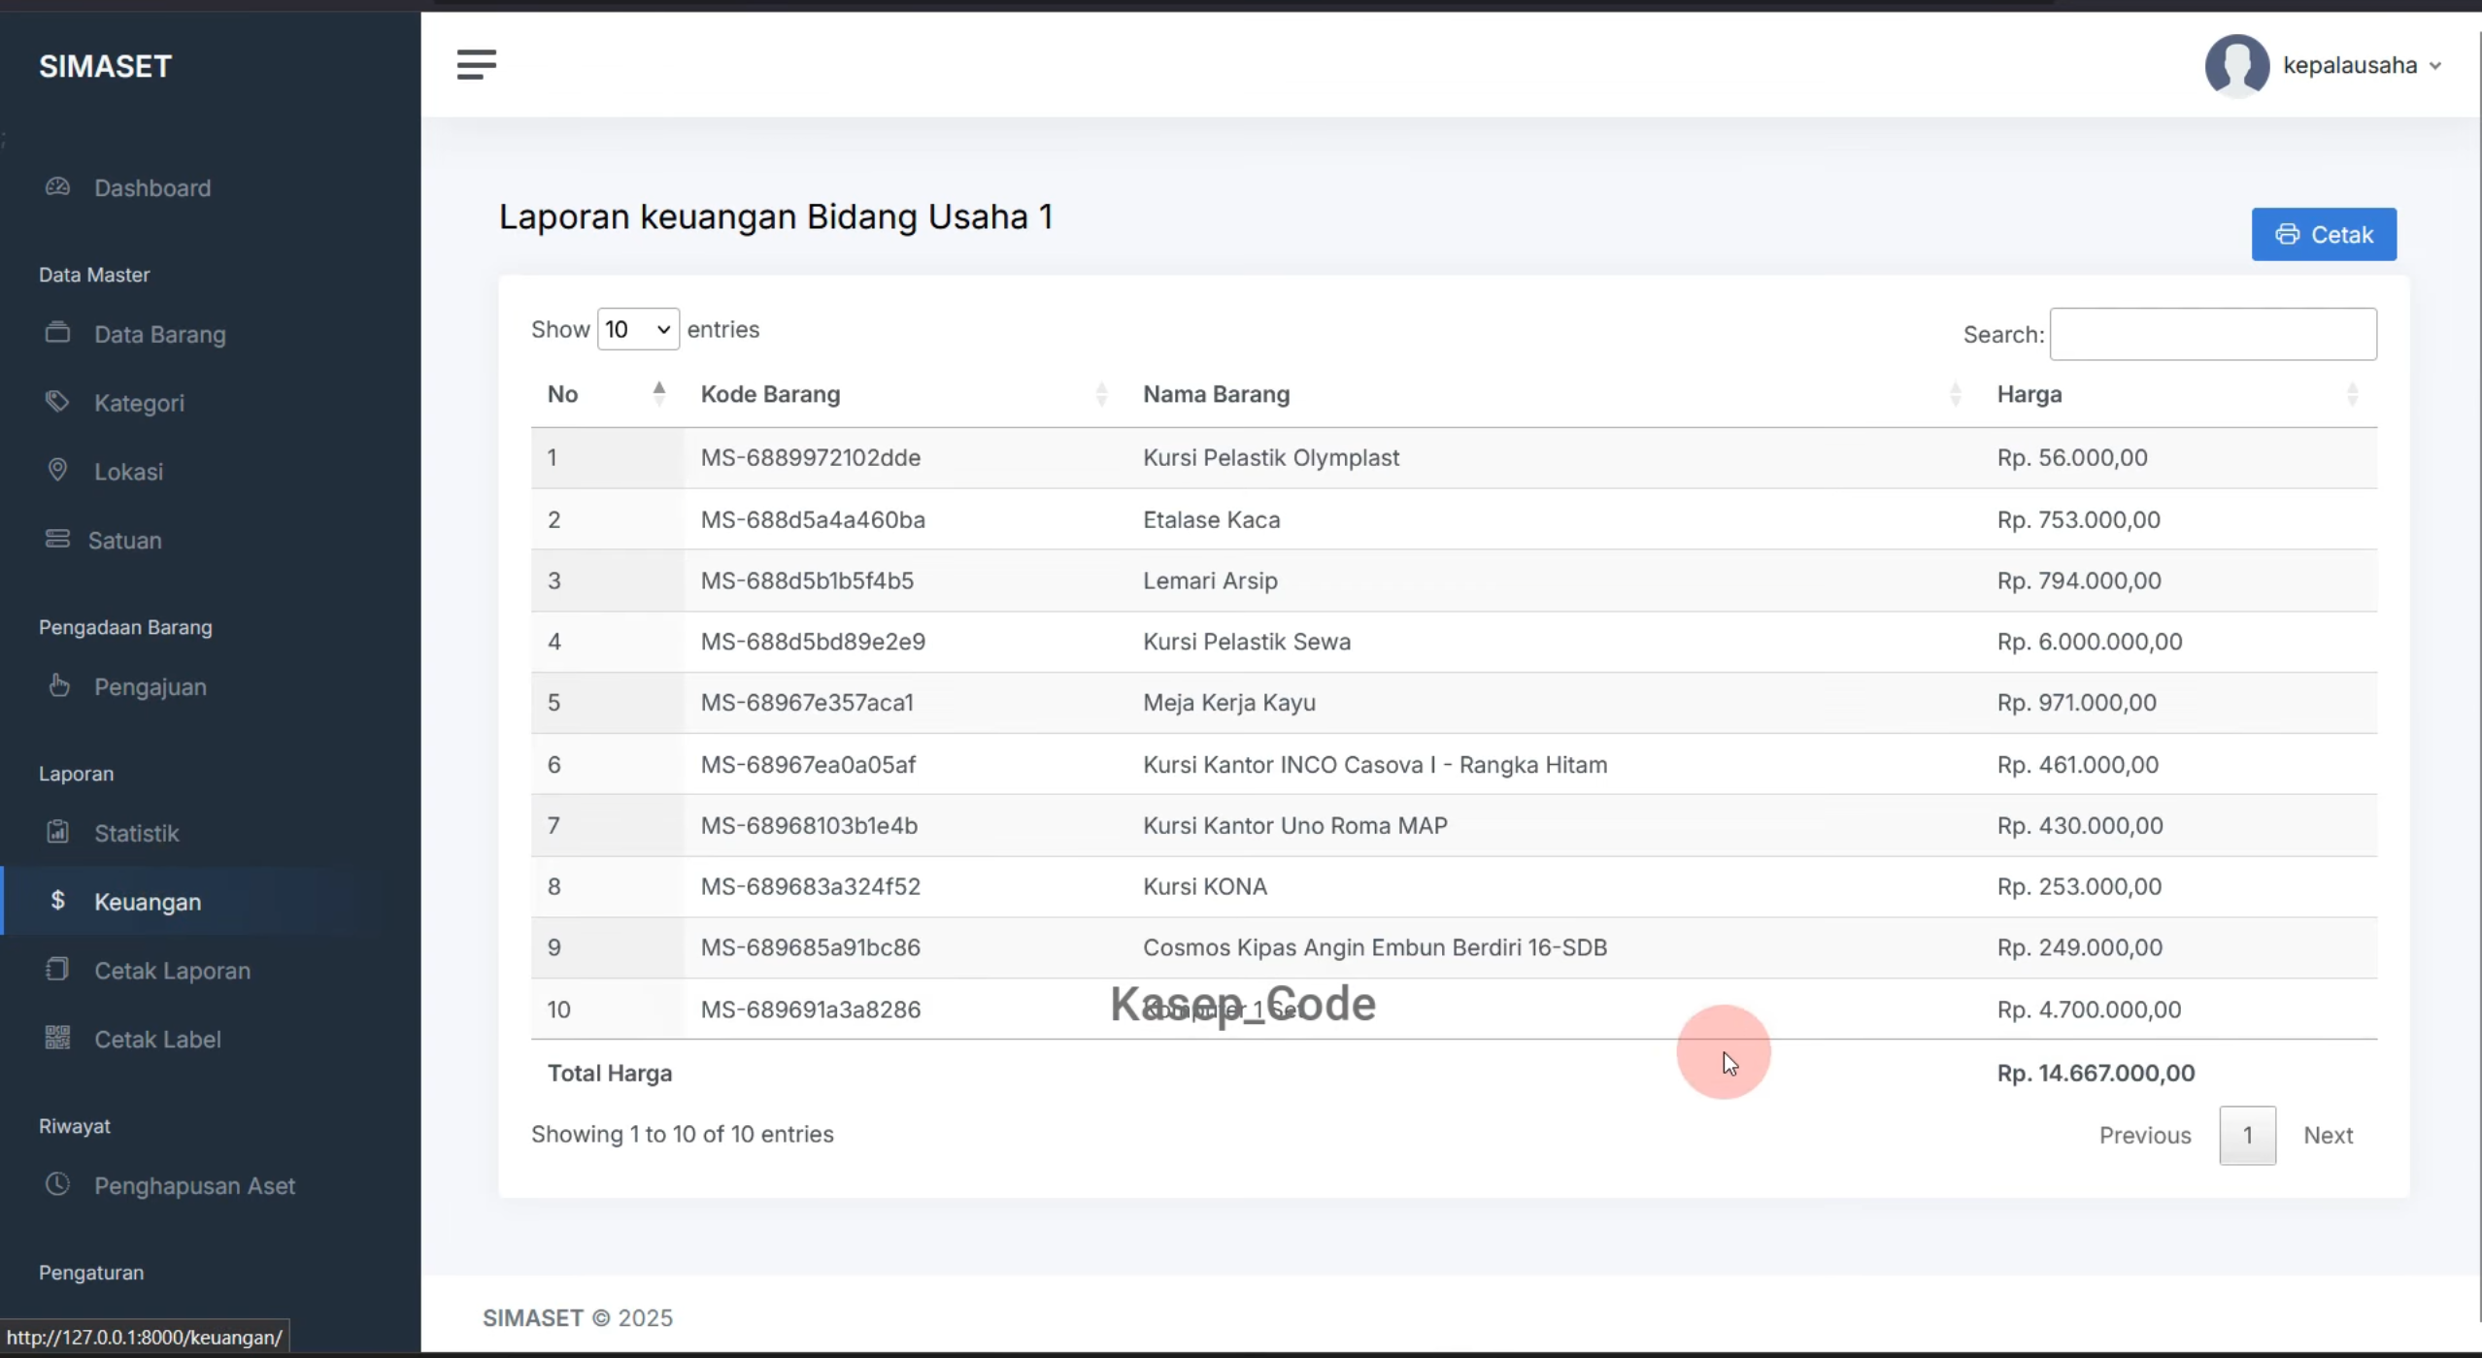
Task: Open the Dashboard menu item
Action: click(x=152, y=187)
